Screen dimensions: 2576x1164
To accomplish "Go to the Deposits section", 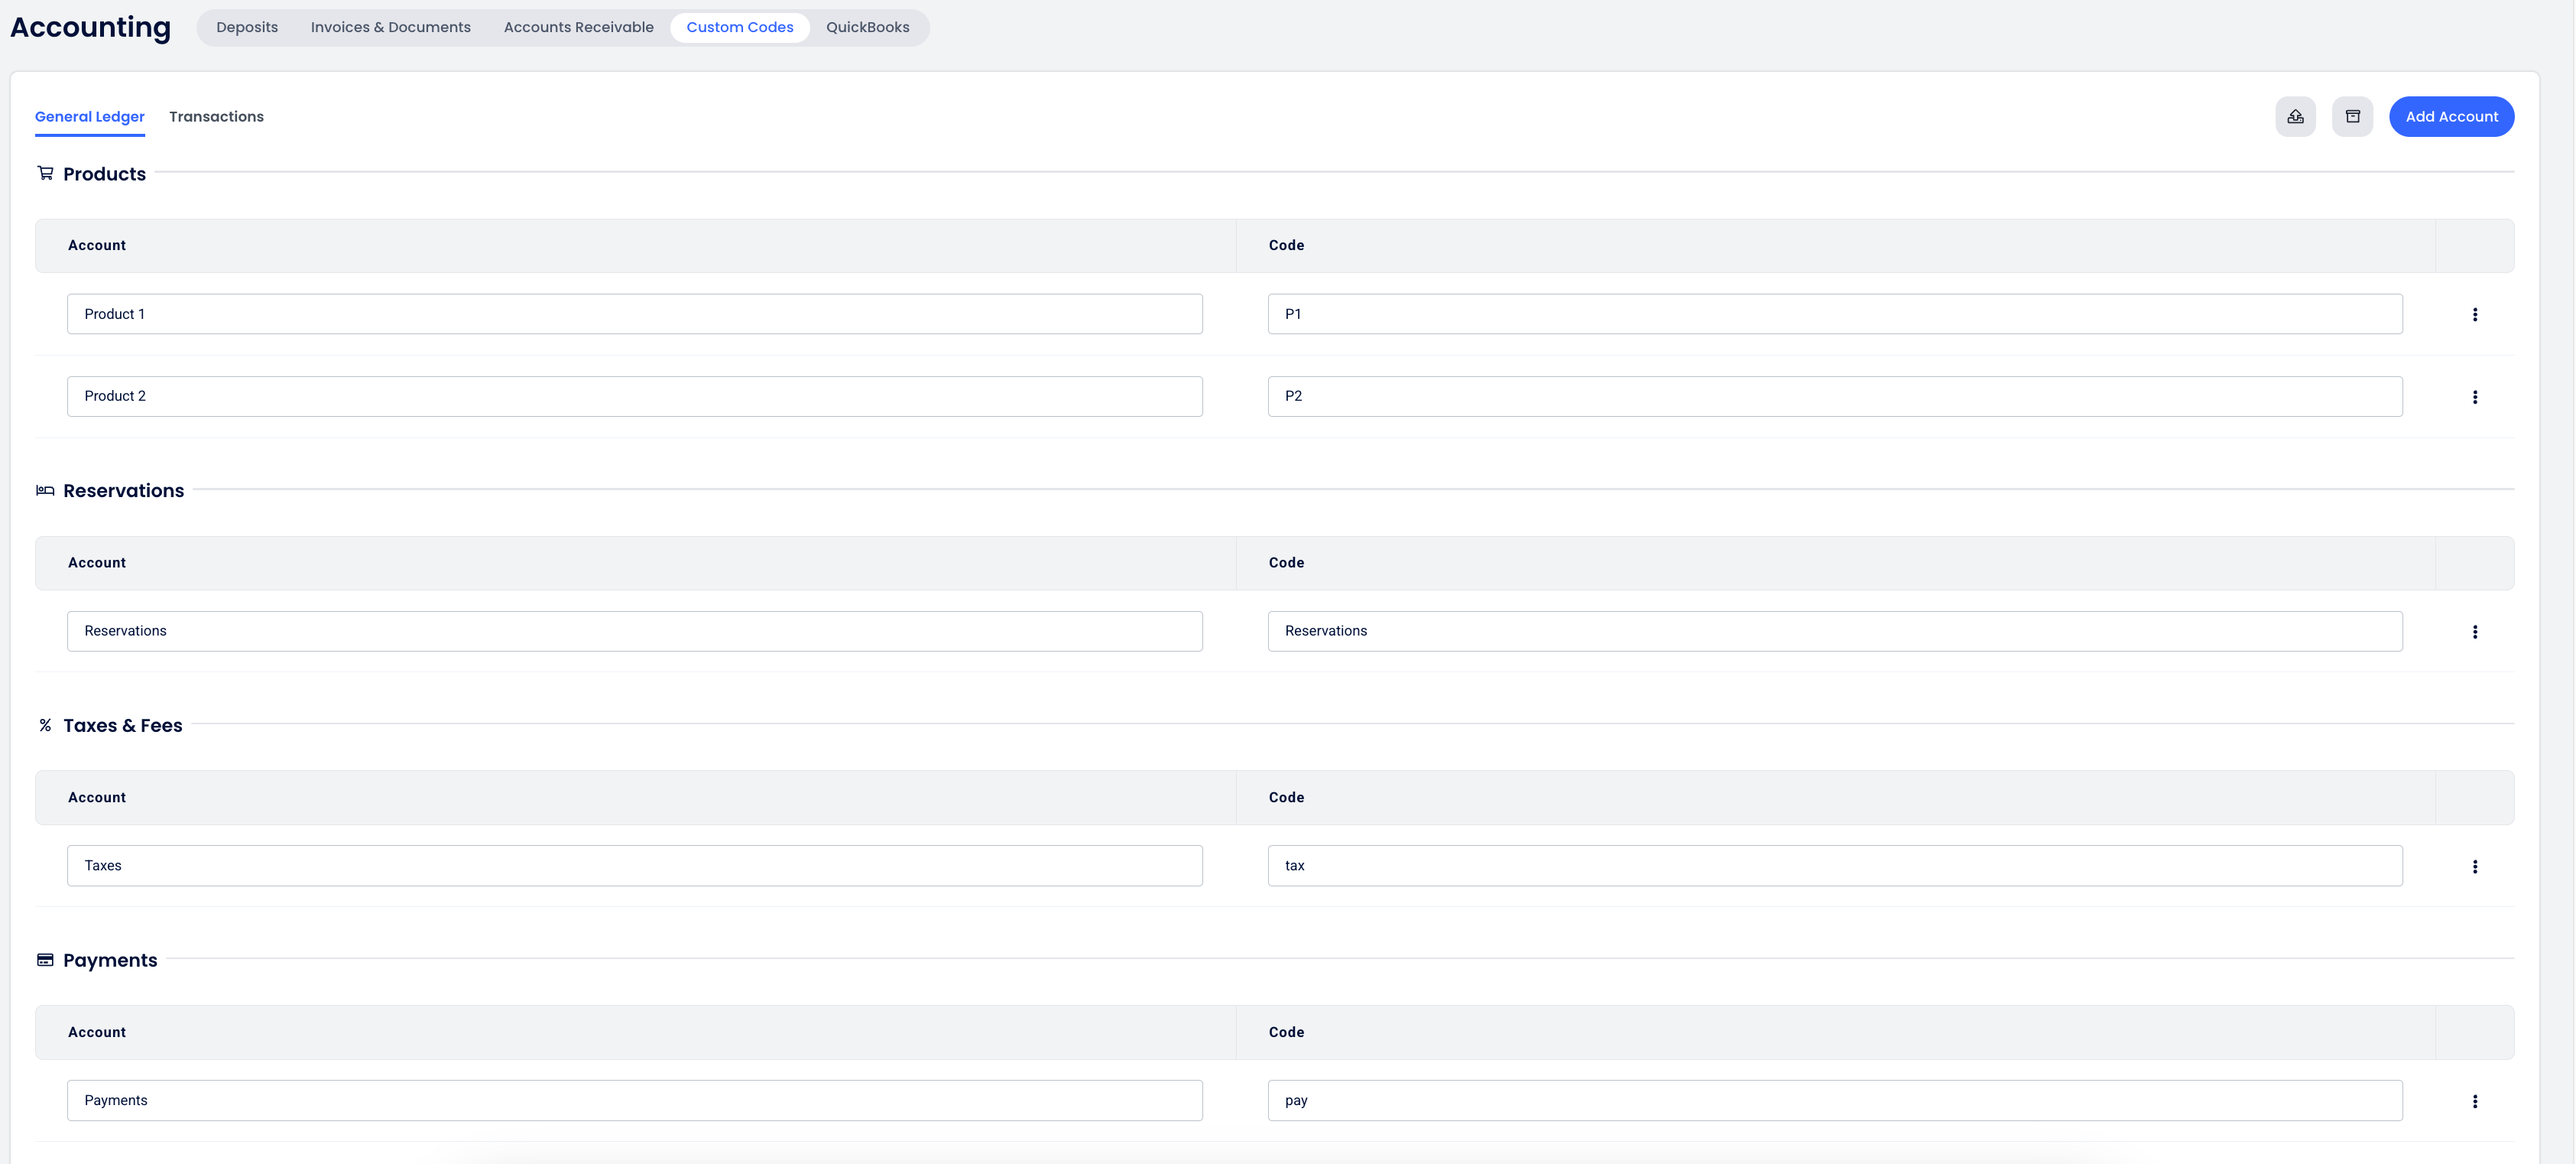I will click(247, 27).
